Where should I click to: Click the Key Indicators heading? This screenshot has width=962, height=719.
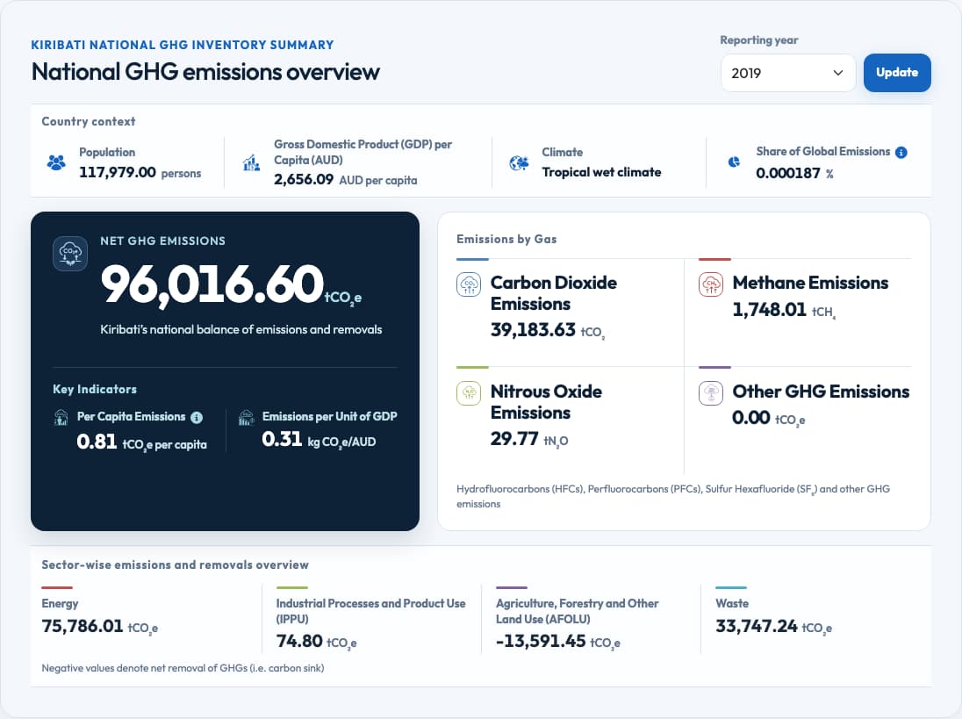point(95,389)
